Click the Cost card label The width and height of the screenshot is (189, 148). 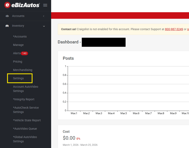(66, 131)
